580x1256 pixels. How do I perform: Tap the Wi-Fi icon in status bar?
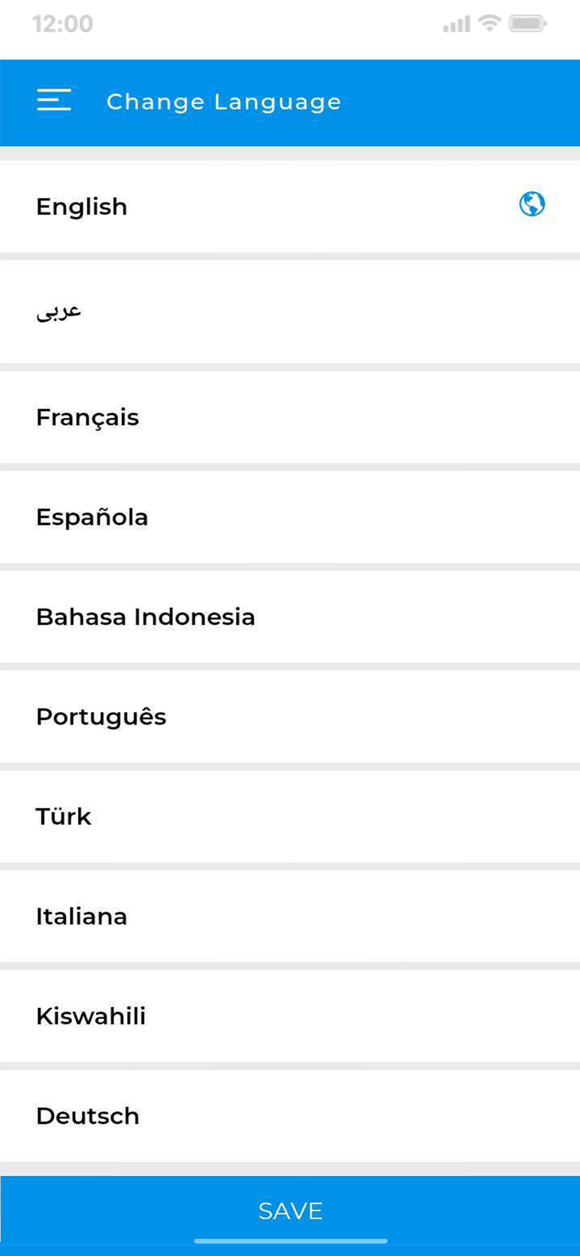489,23
